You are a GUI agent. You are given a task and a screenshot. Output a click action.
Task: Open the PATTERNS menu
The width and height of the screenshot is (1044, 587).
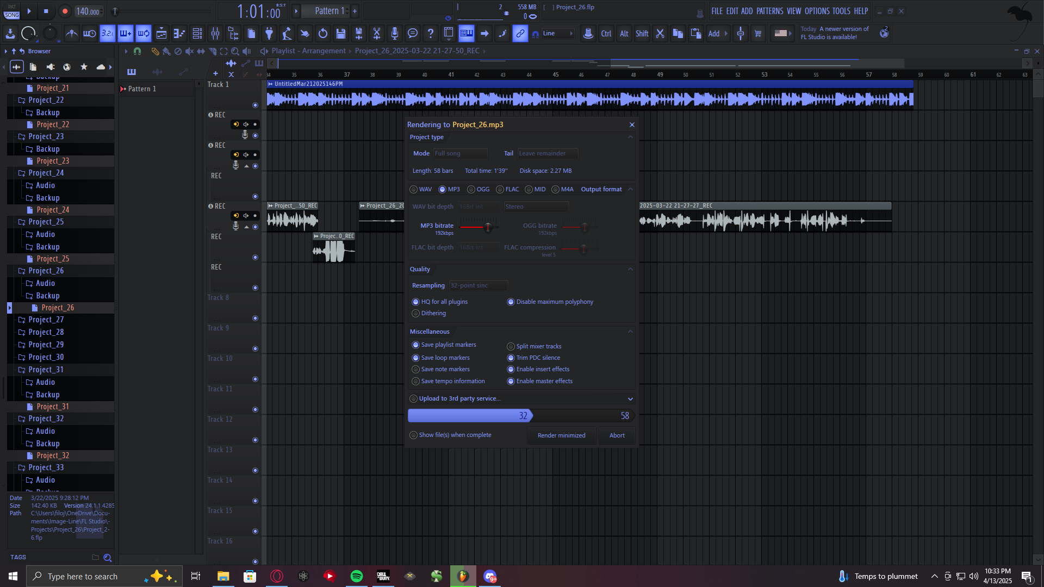(x=769, y=11)
